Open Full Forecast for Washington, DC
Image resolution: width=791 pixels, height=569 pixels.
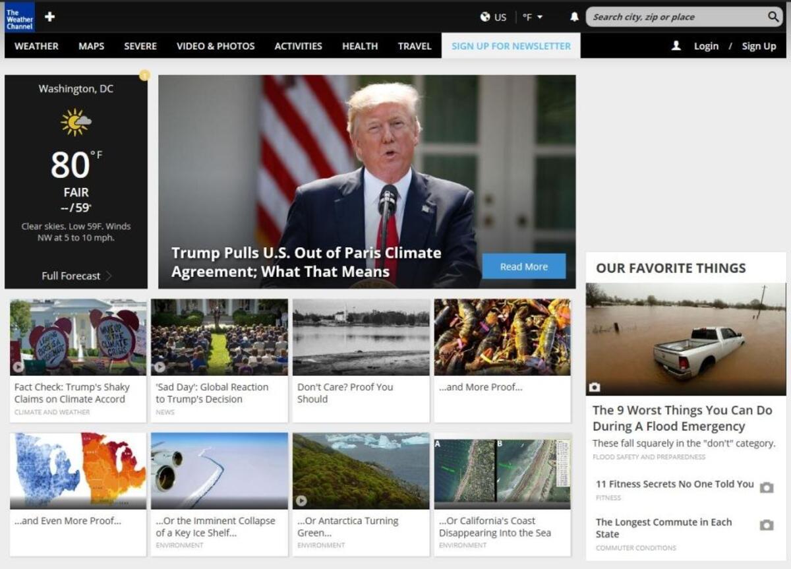coord(71,276)
